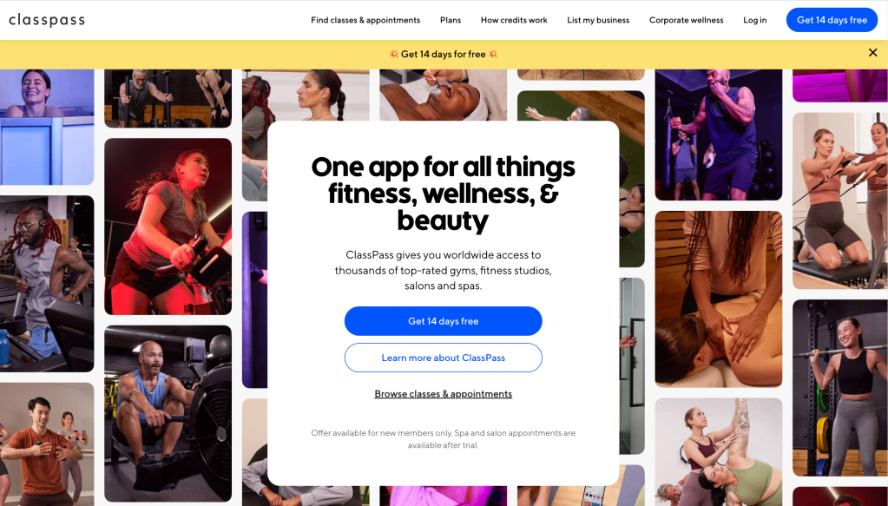Select the pilates reformer women photo
This screenshot has width=888, height=506.
[840, 201]
